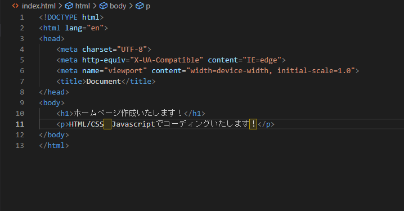The image size is (404, 211).
Task: Click the closing p tag on line 11
Action: pyautogui.click(x=266, y=124)
